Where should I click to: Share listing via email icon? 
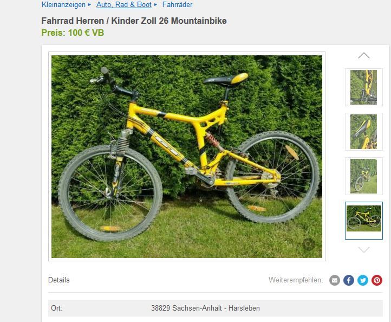(334, 280)
